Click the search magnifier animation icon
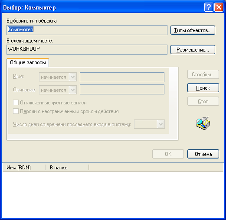226x220 pixels. click(x=203, y=123)
